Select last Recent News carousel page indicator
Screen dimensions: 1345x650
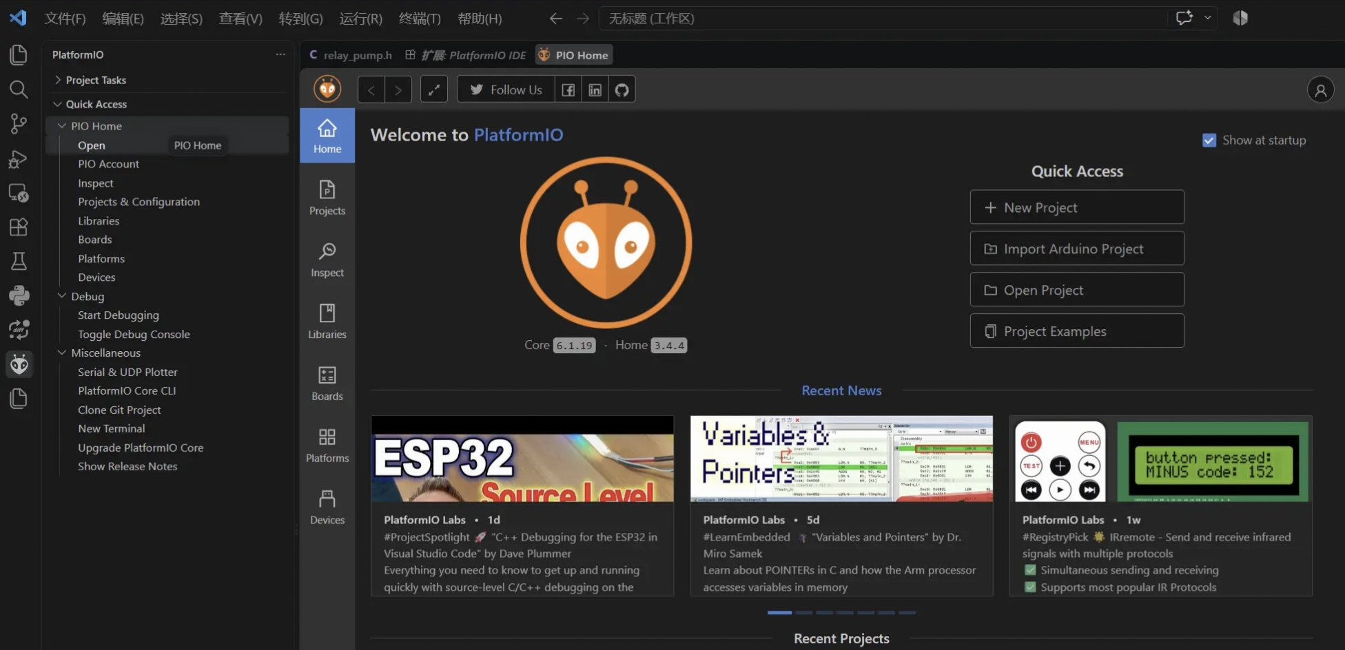click(x=907, y=612)
